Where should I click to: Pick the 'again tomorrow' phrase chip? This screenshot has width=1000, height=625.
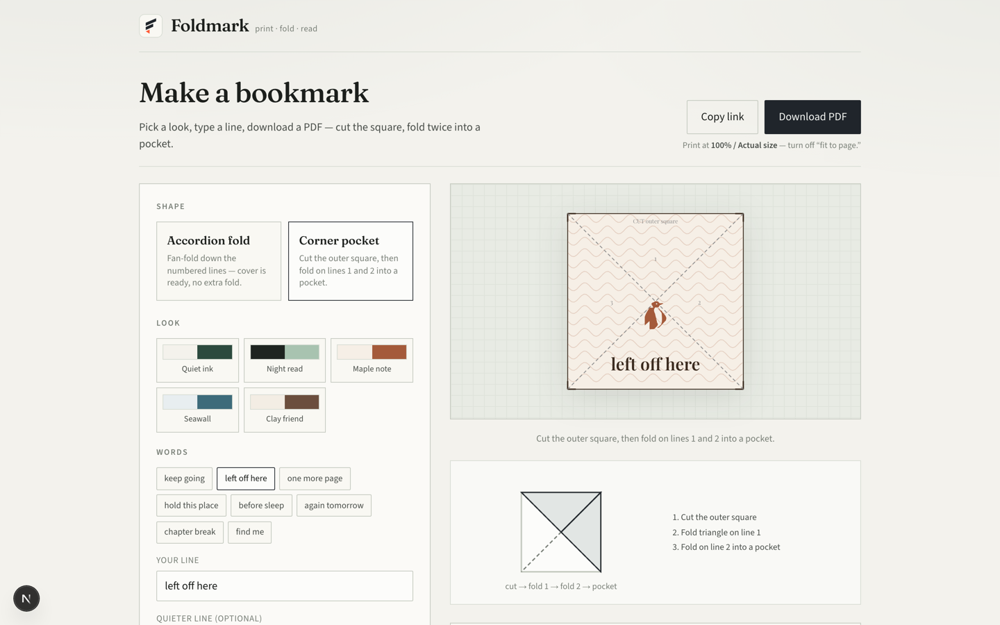[x=334, y=506]
